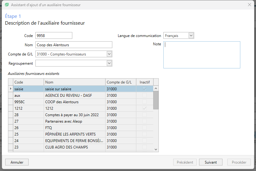Click the row header of the 9958C row
Screen dimensions: 256x171
(x=10, y=102)
